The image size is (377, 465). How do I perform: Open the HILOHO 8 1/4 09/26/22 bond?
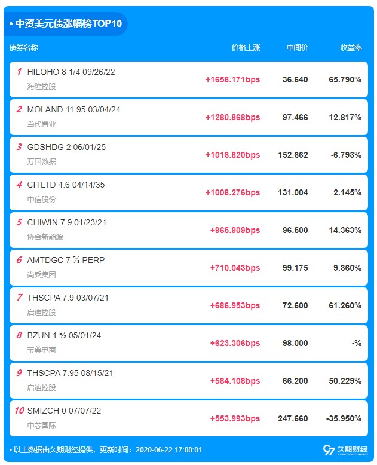point(71,72)
